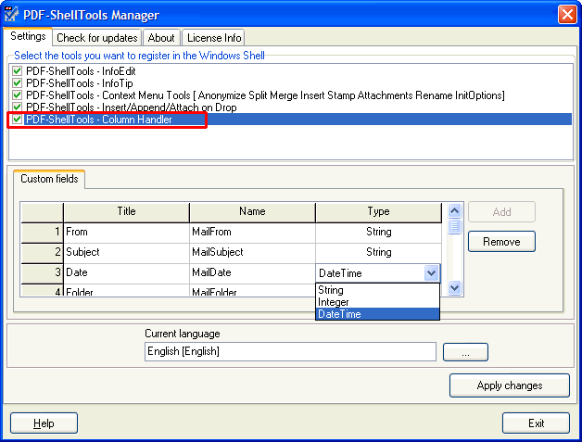The height and width of the screenshot is (442, 582).
Task: Click the Remove button
Action: point(501,242)
